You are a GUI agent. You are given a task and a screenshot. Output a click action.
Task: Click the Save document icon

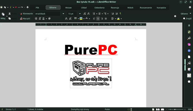pyautogui.click(x=11, y=7)
